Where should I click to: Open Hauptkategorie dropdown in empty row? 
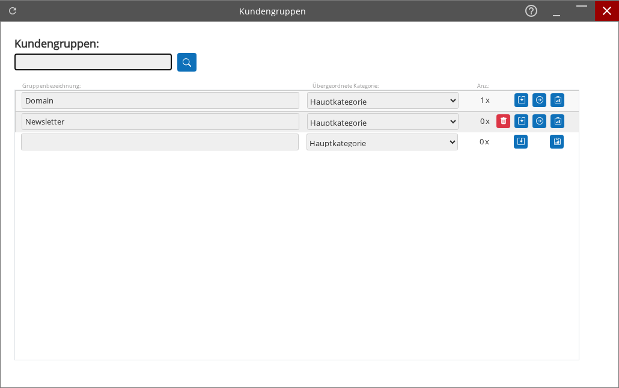click(382, 143)
